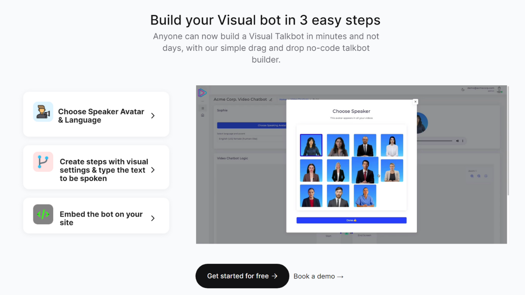Click the fit-to-screen icon near zoom controls
The height and width of the screenshot is (295, 525).
pyautogui.click(x=486, y=176)
